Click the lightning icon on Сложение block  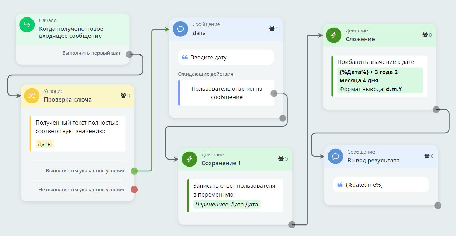coord(334,35)
